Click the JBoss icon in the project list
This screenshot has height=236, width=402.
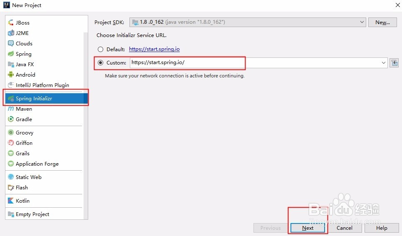coord(11,22)
